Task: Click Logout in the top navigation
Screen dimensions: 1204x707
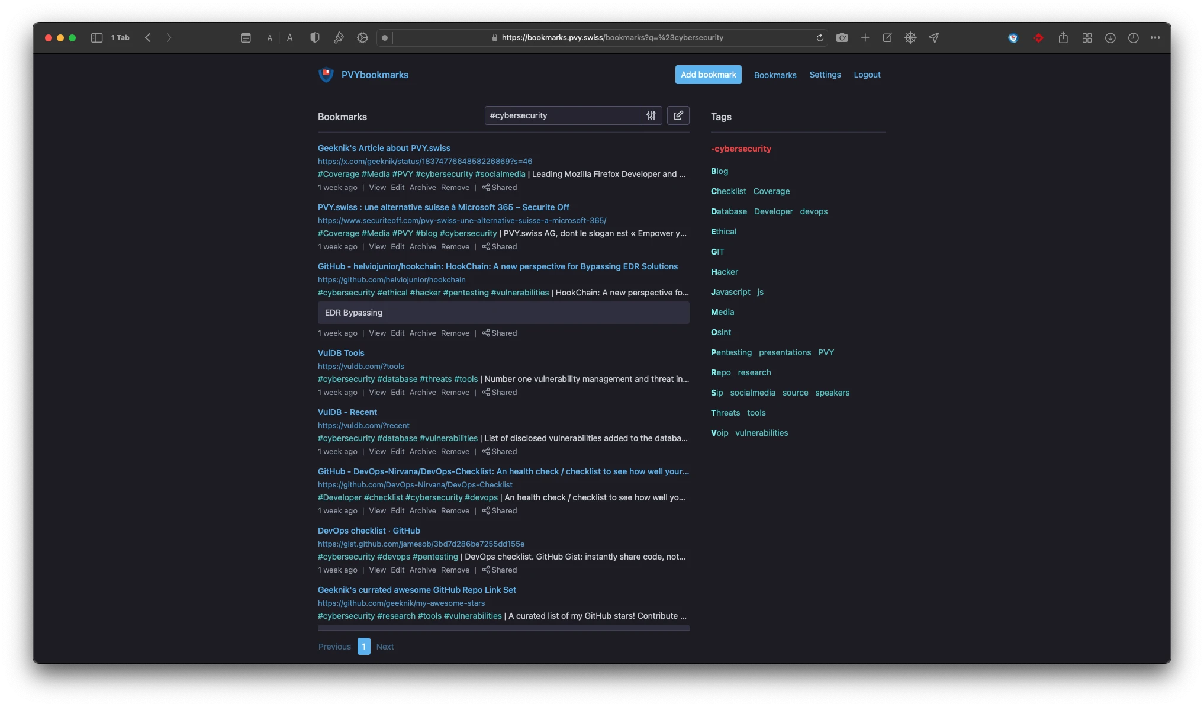Action: tap(867, 75)
